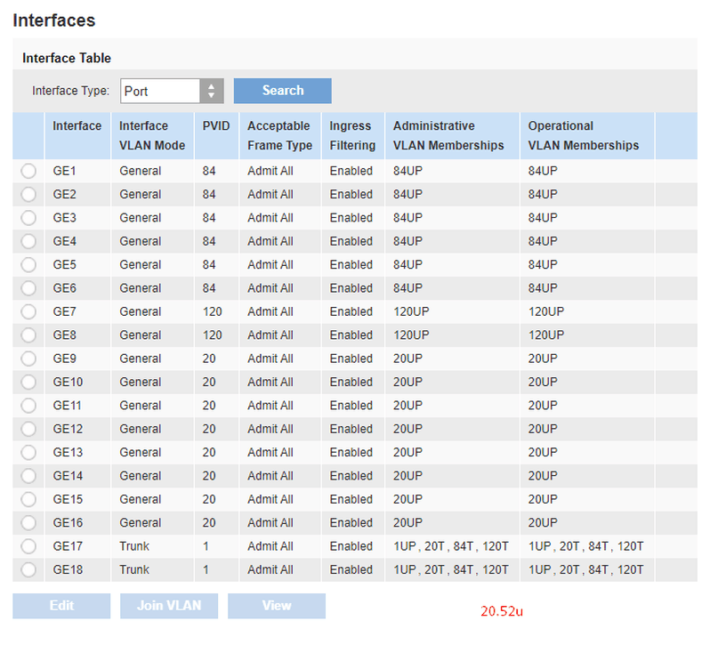The image size is (718, 653).
Task: Choose the GE16 interface radio button
Action: click(x=28, y=523)
